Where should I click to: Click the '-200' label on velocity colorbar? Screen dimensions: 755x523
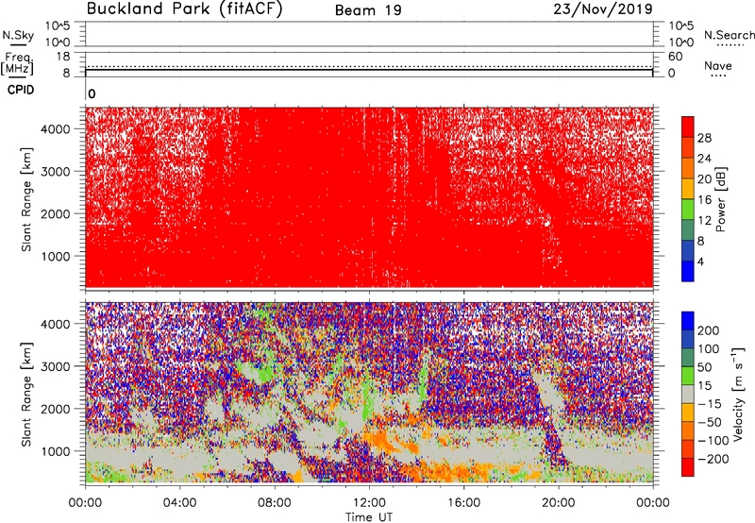[x=713, y=459]
